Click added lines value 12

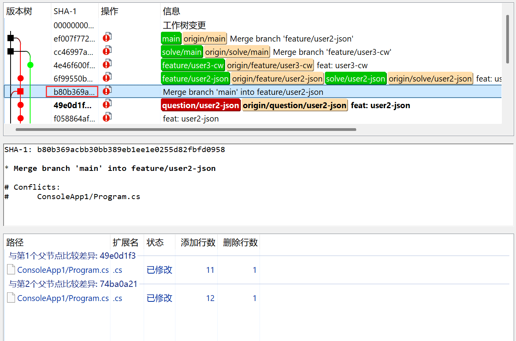click(x=210, y=298)
